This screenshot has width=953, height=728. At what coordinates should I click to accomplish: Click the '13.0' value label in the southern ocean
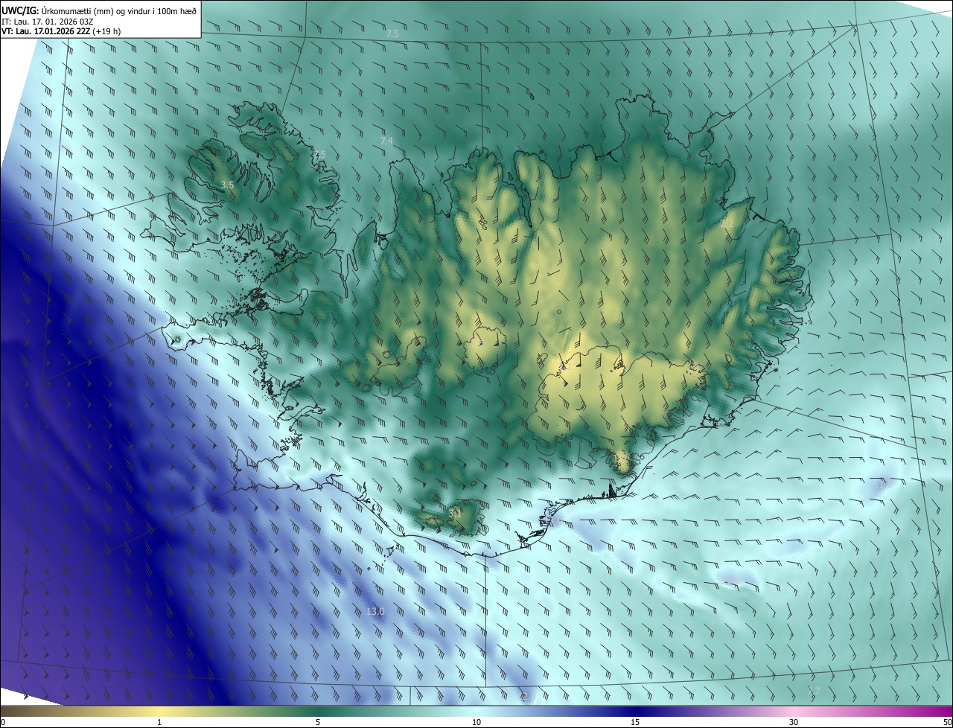point(375,612)
